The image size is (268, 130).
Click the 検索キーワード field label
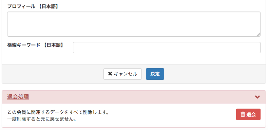24,45
